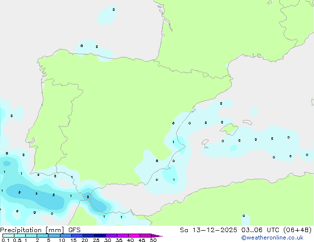Select the legend swatch between 20 and 25
This screenshot has width=314, height=242.
[x=89, y=236]
